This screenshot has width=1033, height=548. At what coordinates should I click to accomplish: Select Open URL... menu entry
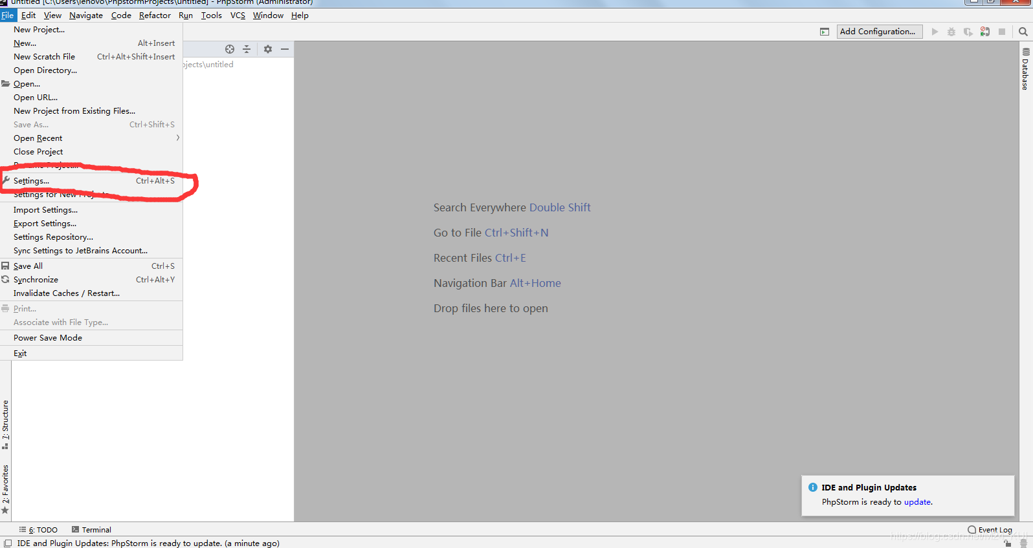point(91,98)
